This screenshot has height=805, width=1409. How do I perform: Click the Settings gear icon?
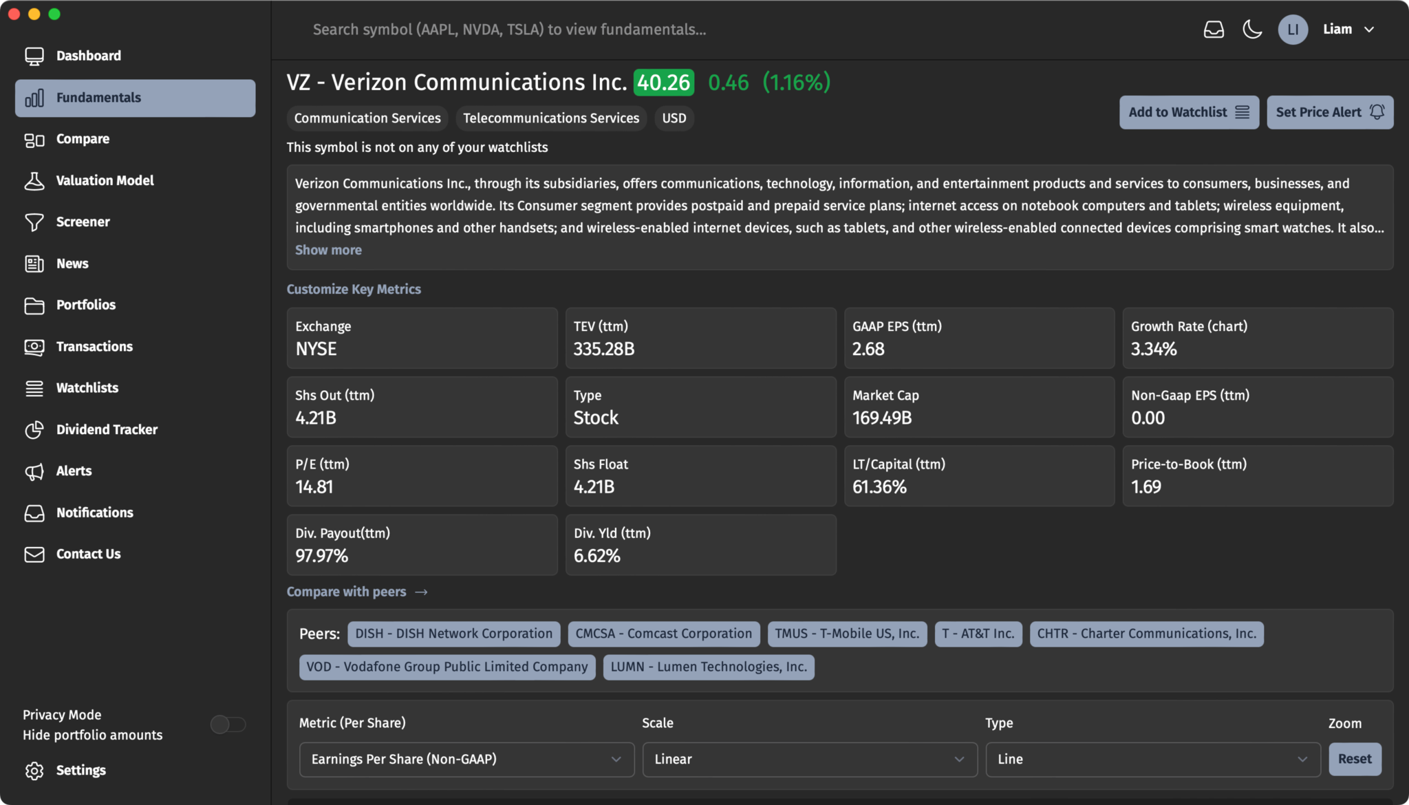click(x=34, y=771)
